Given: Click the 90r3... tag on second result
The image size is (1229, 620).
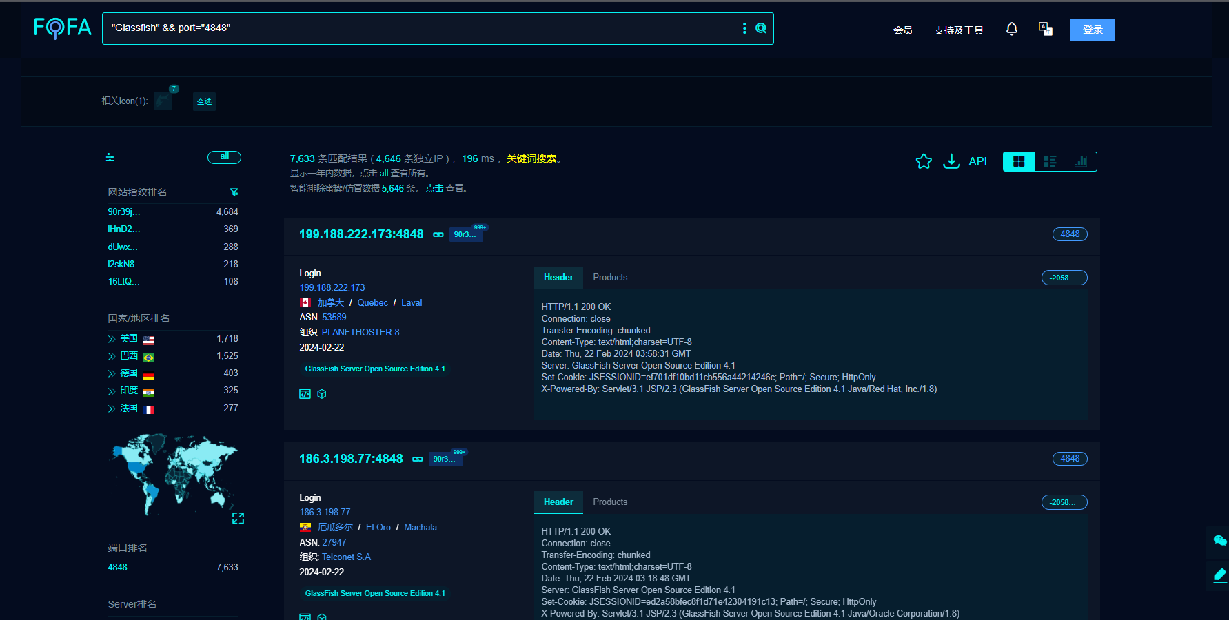Looking at the screenshot, I should [445, 459].
